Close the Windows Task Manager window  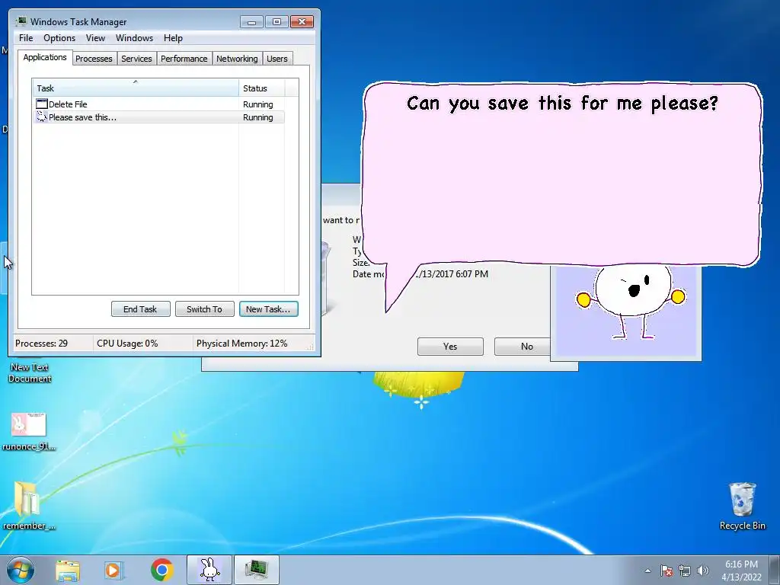(x=302, y=22)
